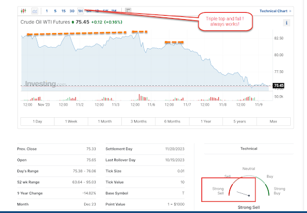This screenshot has height=213, width=307.
Task: Select the area chart type icon
Action: (x=35, y=11)
